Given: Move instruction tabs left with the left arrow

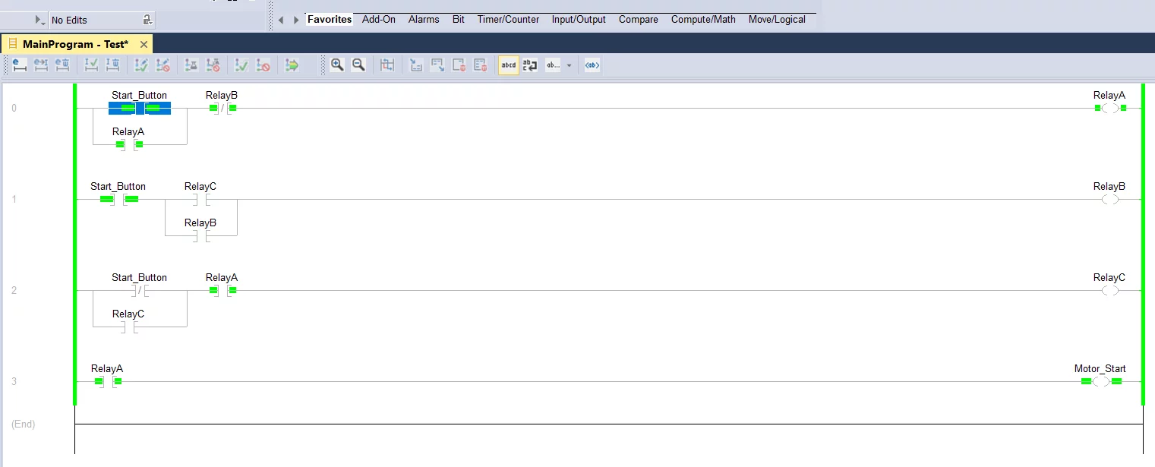Looking at the screenshot, I should tap(281, 20).
